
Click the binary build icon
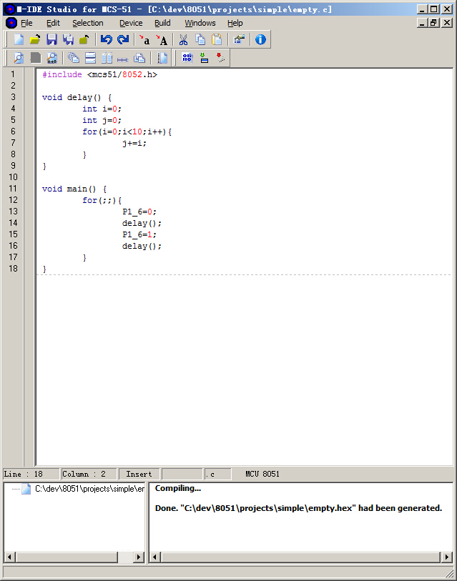point(187,58)
